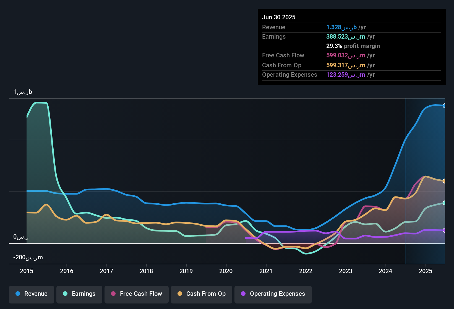This screenshot has height=309, width=454.
Task: Click the 2020 label on time axis
Action: [226, 271]
